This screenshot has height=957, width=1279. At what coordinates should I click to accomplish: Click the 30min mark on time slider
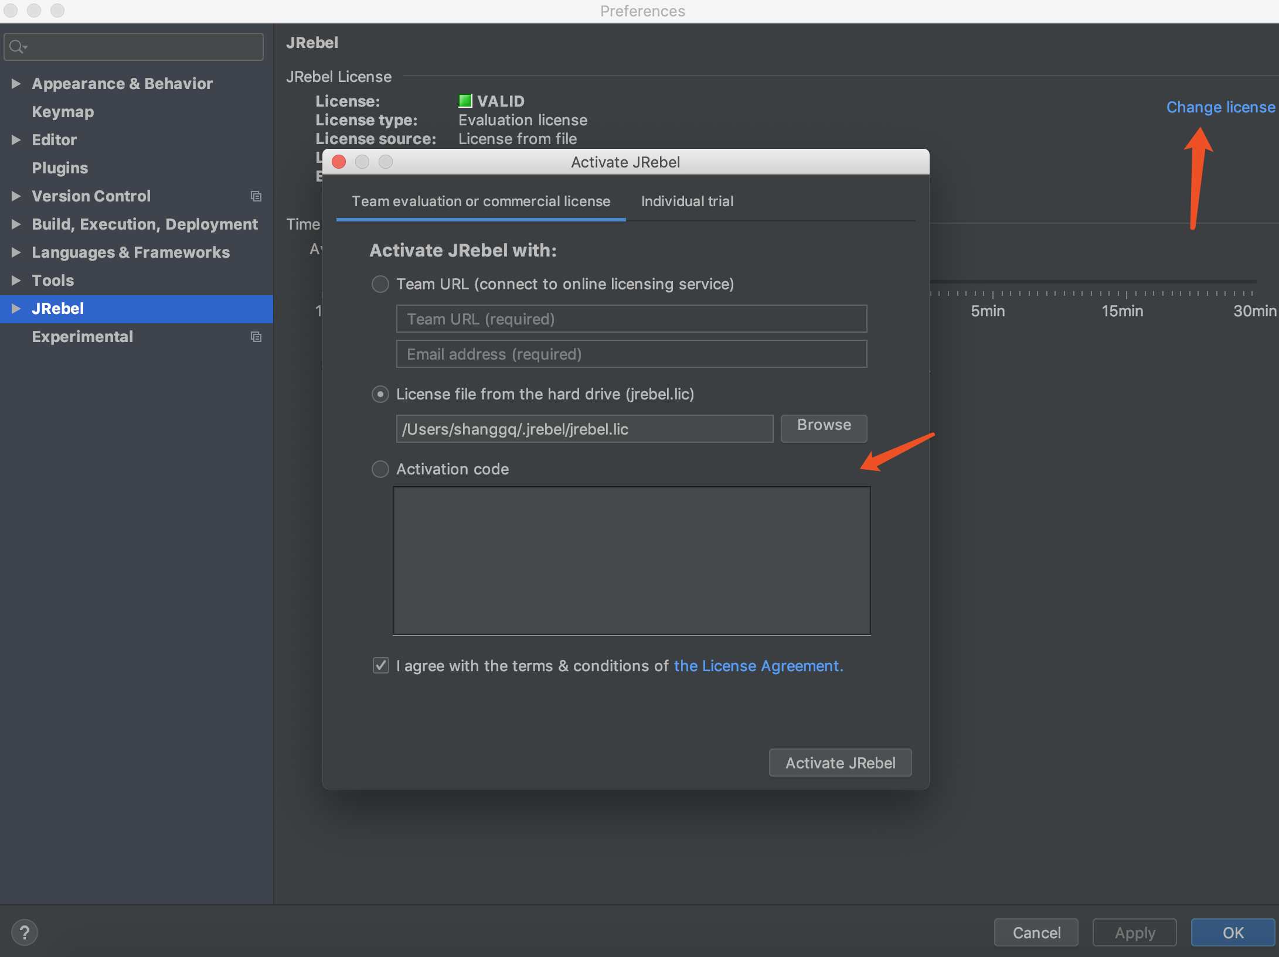point(1254,311)
